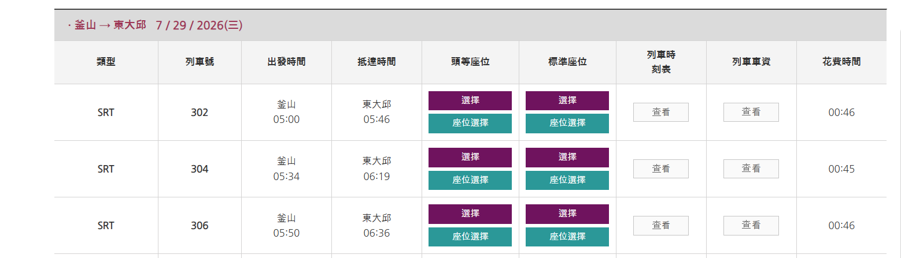This screenshot has width=901, height=258.
Task: View fare for train 302
Action: (751, 112)
